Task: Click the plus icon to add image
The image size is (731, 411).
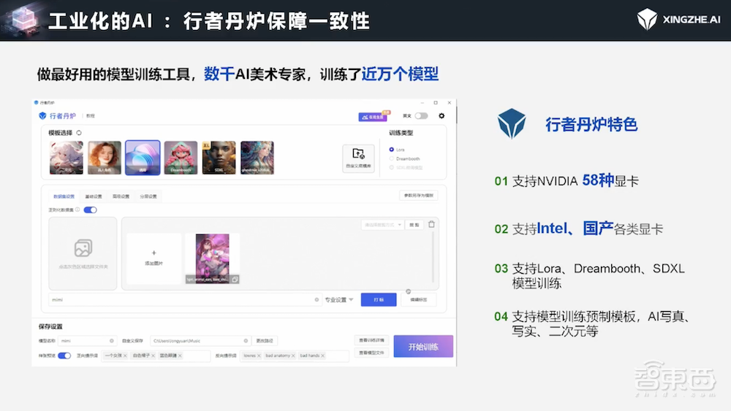Action: point(154,253)
